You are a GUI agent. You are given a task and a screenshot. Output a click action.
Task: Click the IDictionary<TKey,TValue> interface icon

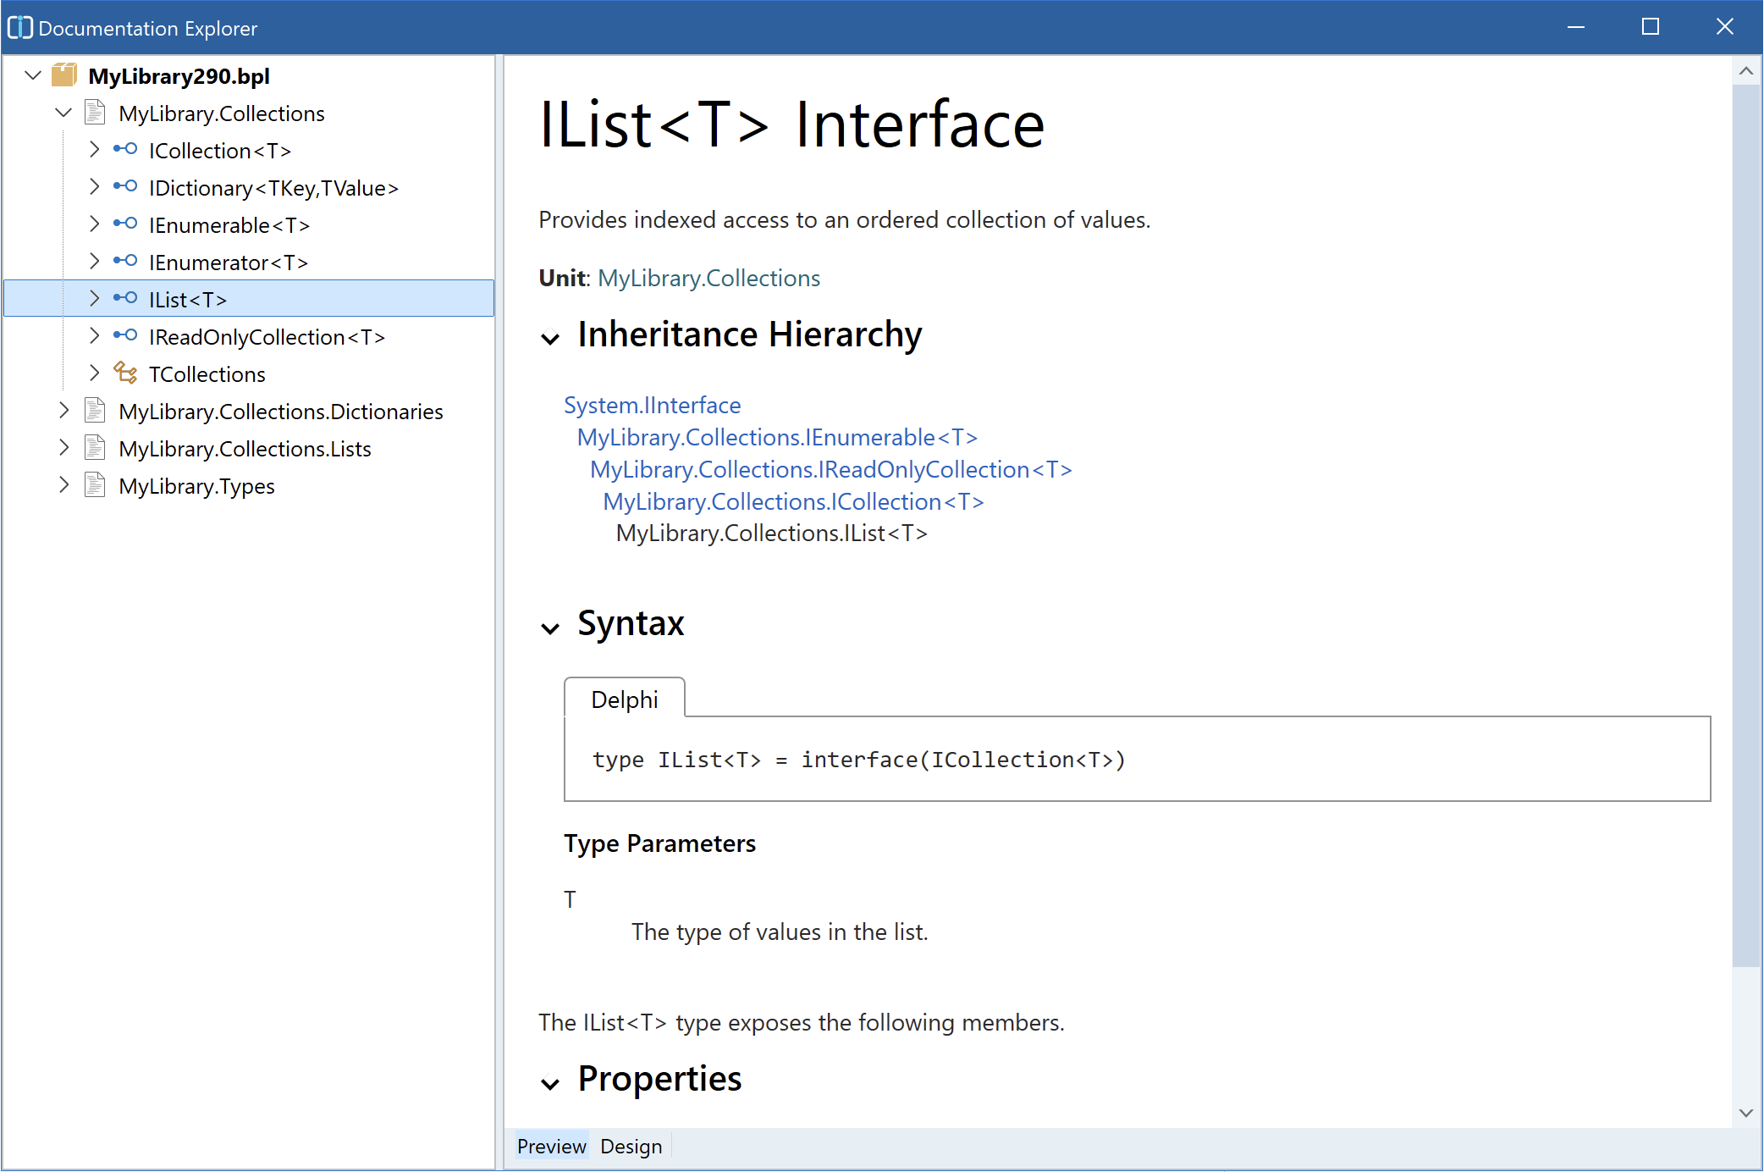(125, 187)
